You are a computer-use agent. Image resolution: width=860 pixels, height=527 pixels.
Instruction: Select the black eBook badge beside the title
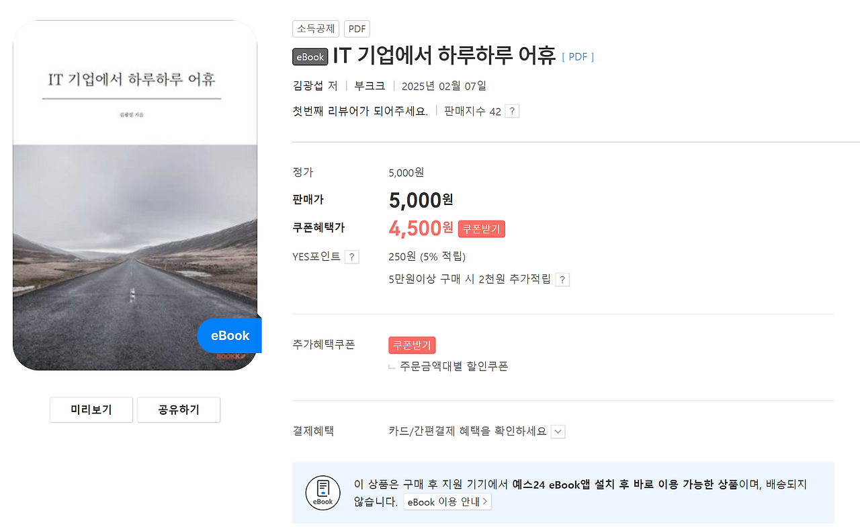click(310, 56)
